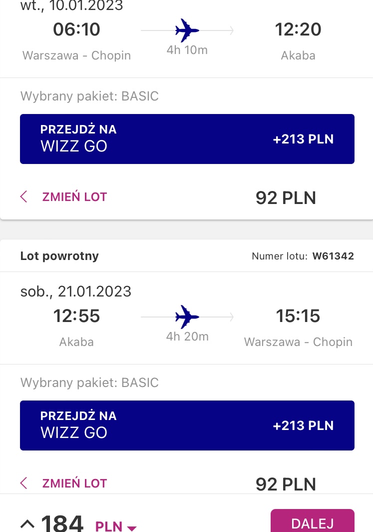Image resolution: width=373 pixels, height=532 pixels.
Task: Tap the outbound 92 PLN price
Action: pyautogui.click(x=286, y=198)
